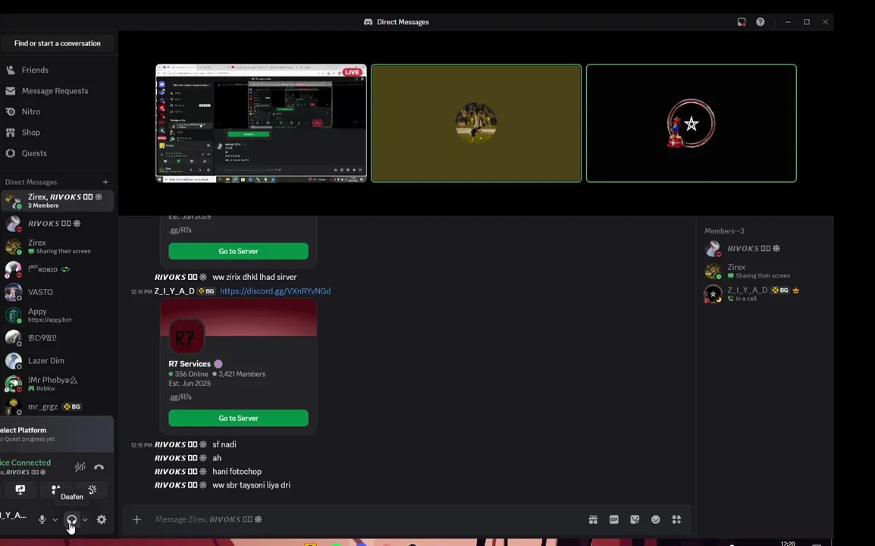The width and height of the screenshot is (875, 546).
Task: Open the !Mr Phobya conversation
Action: point(58,384)
